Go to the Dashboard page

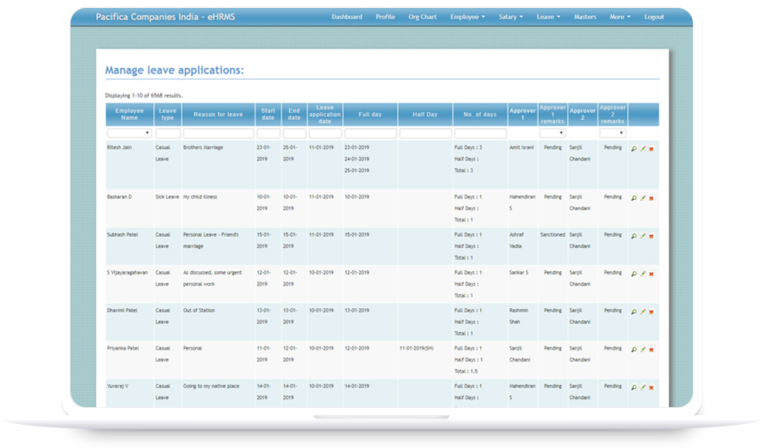click(347, 17)
